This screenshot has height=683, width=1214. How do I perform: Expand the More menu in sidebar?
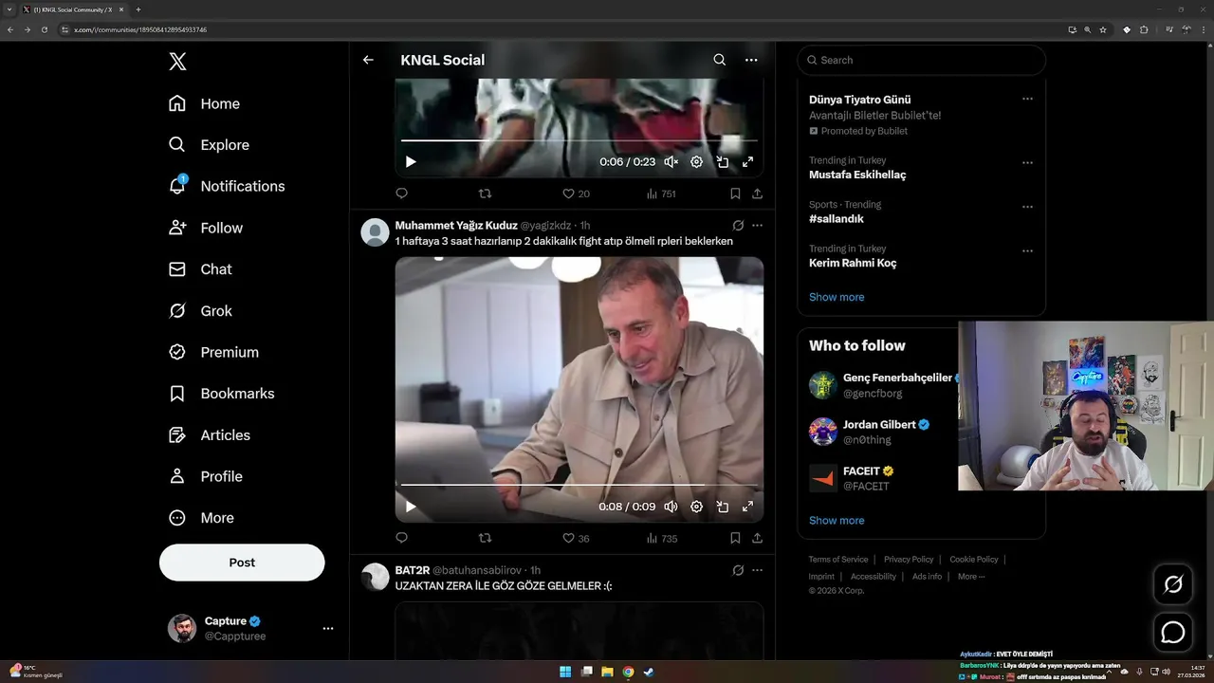pyautogui.click(x=200, y=518)
